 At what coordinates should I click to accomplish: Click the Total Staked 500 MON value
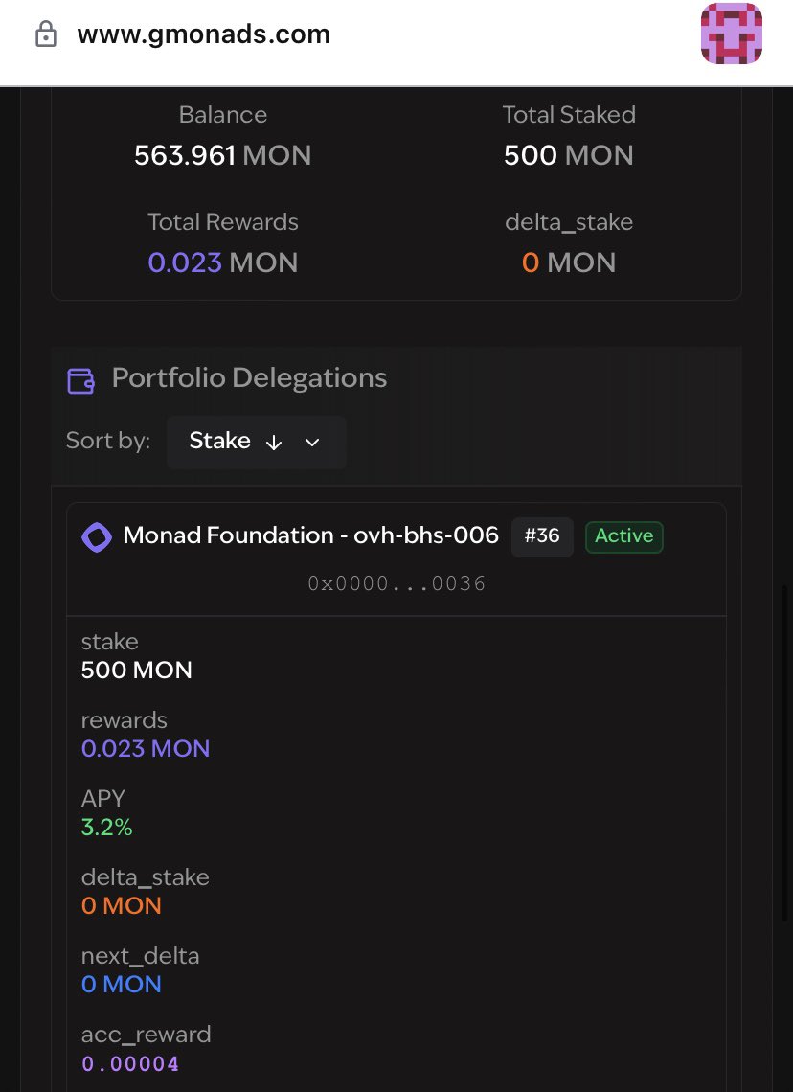tap(569, 154)
